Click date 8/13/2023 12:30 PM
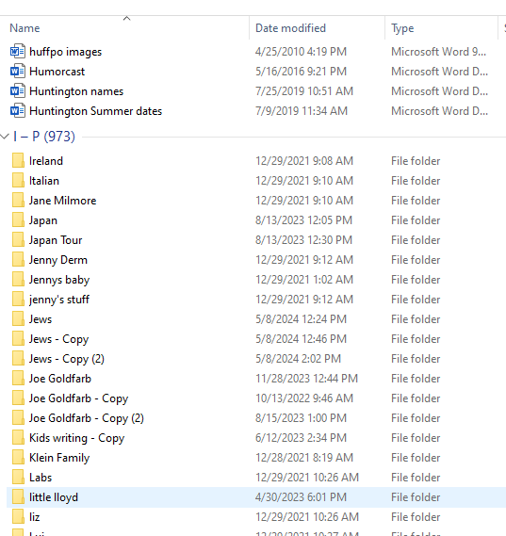 (x=303, y=240)
